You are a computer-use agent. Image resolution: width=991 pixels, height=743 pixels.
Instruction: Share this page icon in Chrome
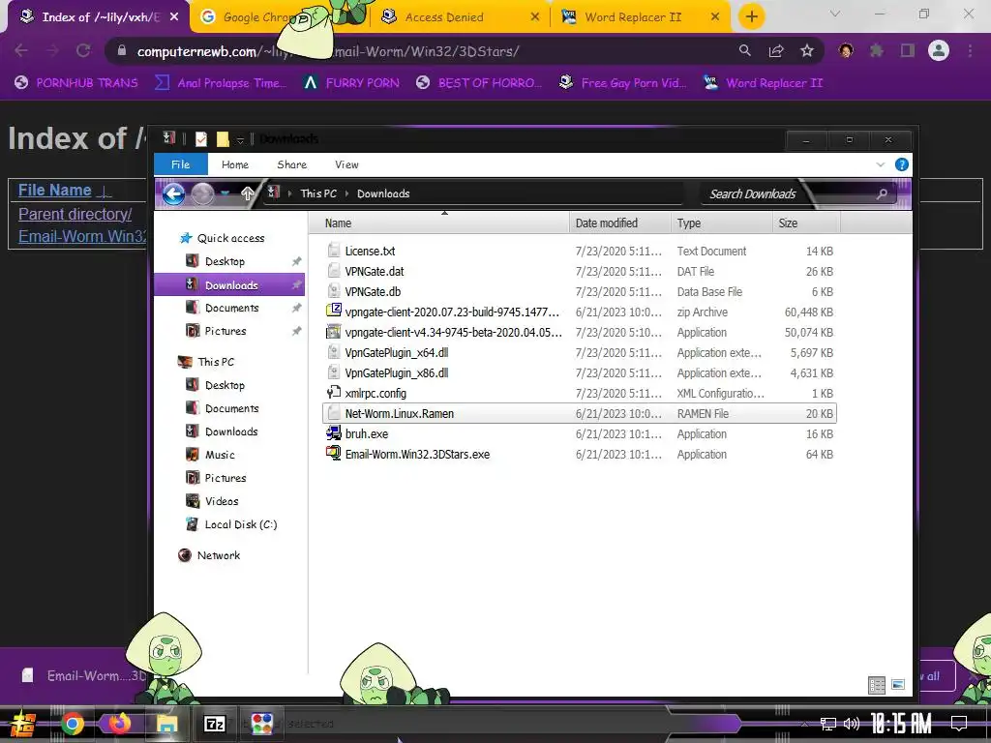776,50
